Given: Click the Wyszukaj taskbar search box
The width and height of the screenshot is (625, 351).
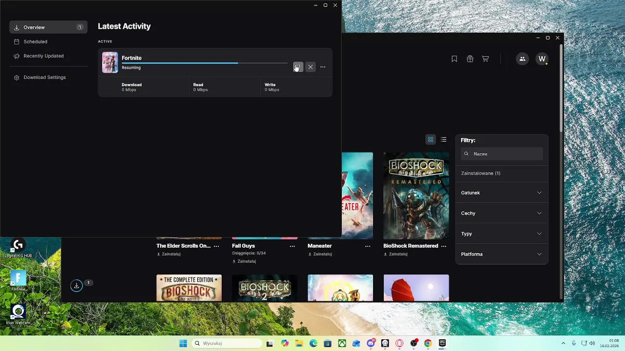Looking at the screenshot, I should (x=227, y=343).
